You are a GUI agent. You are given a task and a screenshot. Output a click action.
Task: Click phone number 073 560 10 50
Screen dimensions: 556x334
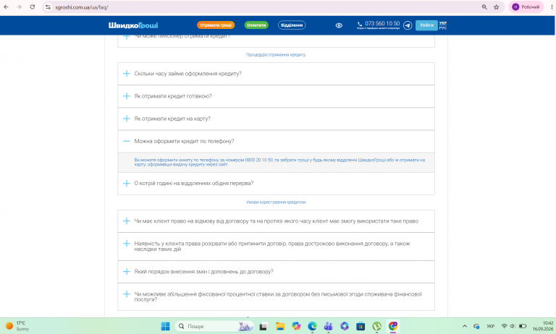coord(382,23)
